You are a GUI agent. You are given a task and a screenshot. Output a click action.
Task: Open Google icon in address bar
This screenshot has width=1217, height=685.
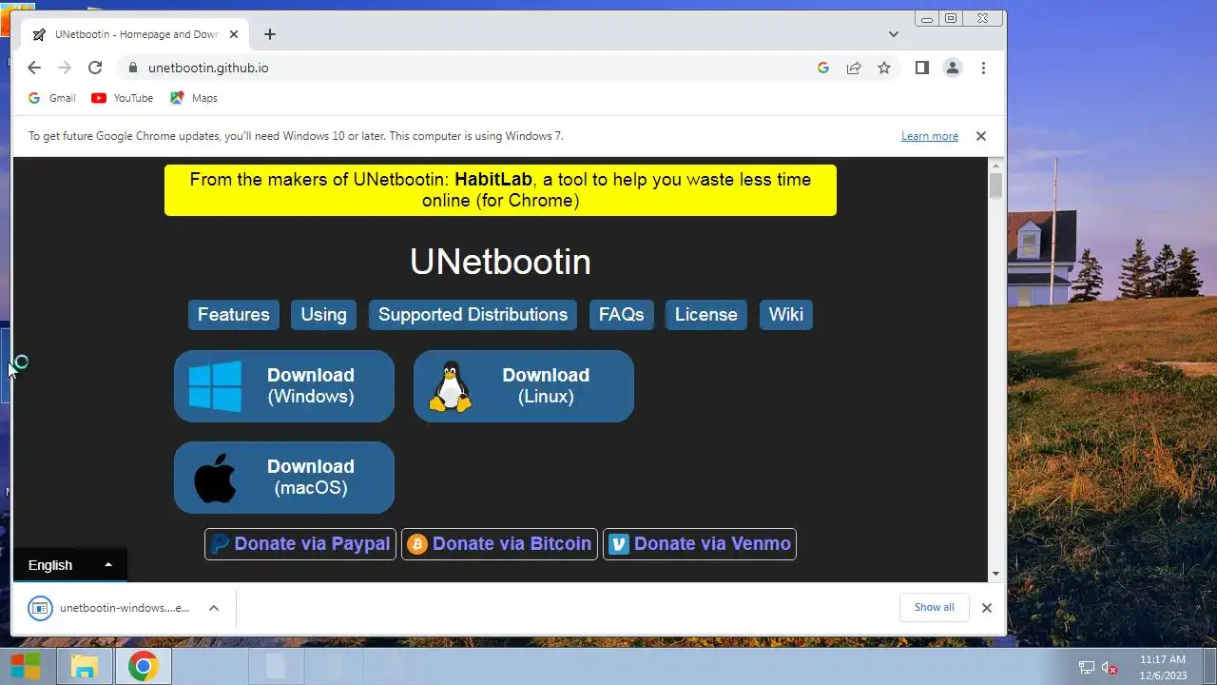823,68
